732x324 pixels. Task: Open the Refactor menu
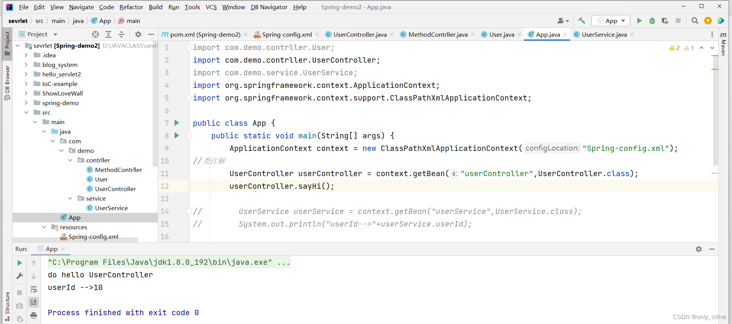131,7
